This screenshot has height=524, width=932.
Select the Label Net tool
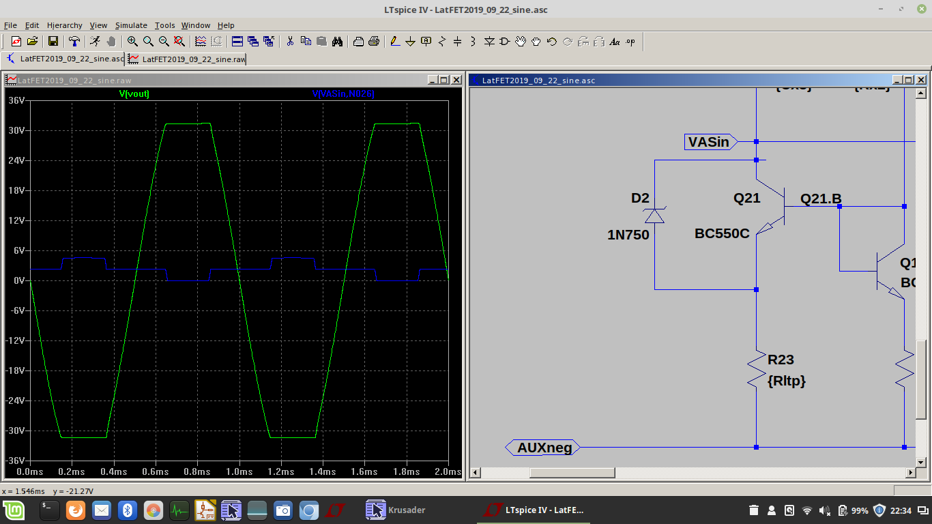point(426,42)
